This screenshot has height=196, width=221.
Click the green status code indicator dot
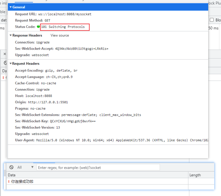(38, 27)
